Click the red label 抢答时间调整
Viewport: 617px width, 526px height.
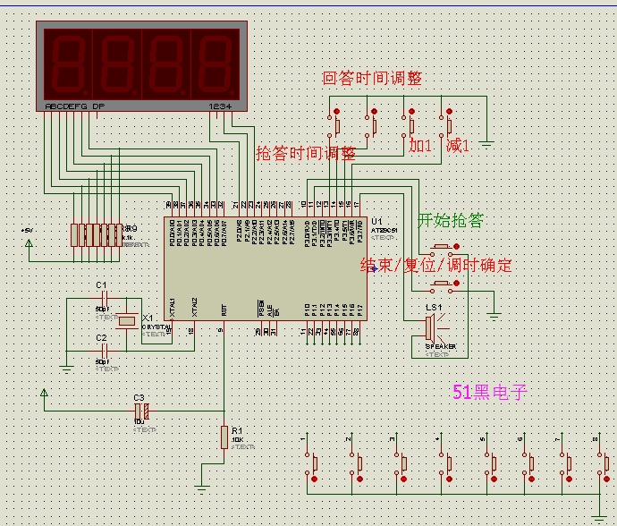pyautogui.click(x=306, y=153)
